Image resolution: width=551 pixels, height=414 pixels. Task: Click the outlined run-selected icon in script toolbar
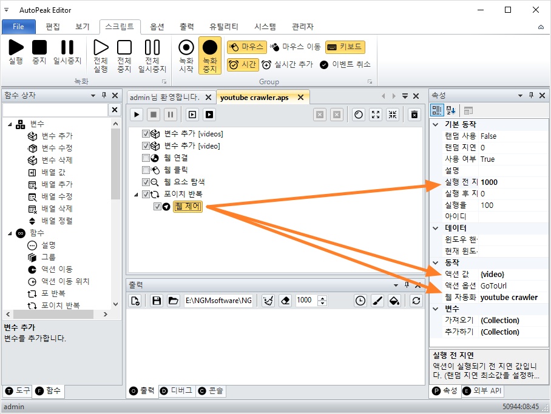pyautogui.click(x=192, y=115)
